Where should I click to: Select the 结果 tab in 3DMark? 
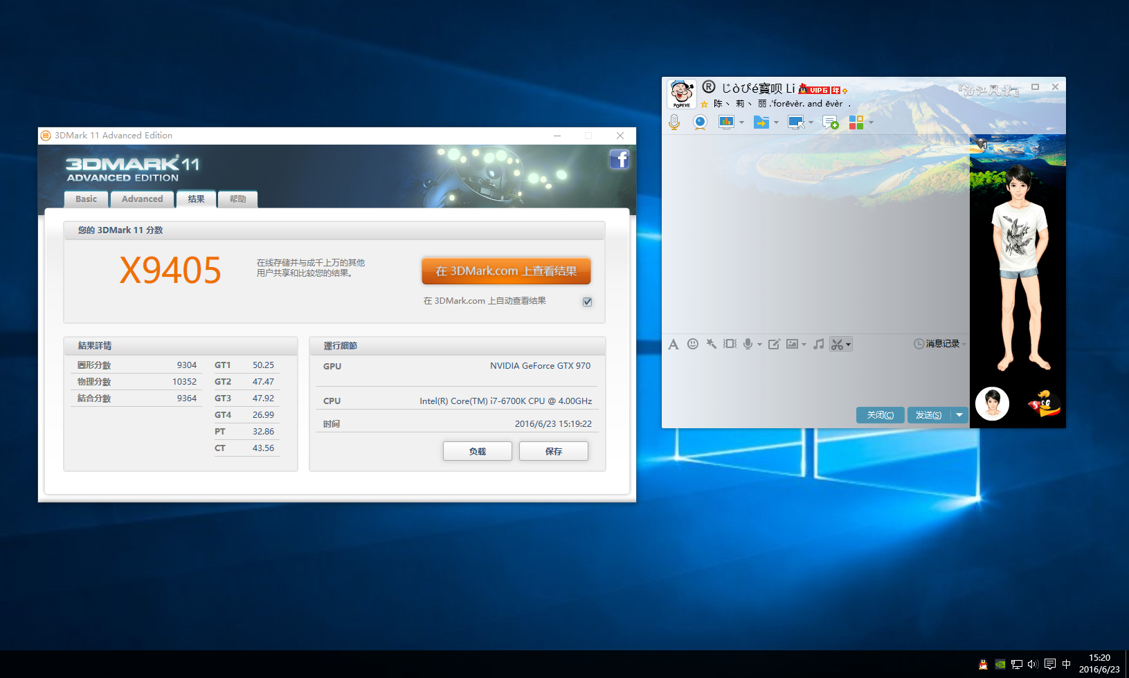pyautogui.click(x=196, y=199)
